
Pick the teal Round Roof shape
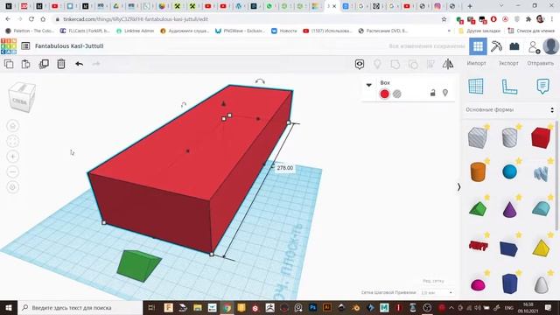pyautogui.click(x=541, y=208)
